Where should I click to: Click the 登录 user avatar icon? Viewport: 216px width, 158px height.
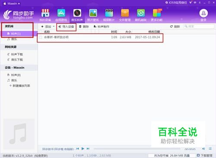pyautogui.click(x=203, y=13)
